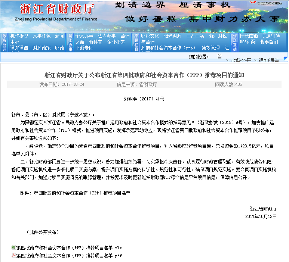This screenshot has height=262, width=289.
Task: Click the 专题栏目 section label icon
Action: pos(136,42)
